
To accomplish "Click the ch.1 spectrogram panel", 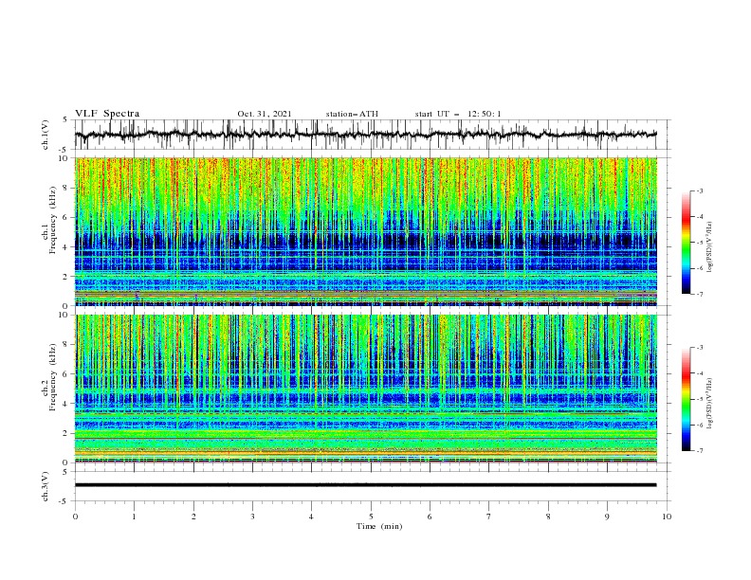I will [x=366, y=231].
